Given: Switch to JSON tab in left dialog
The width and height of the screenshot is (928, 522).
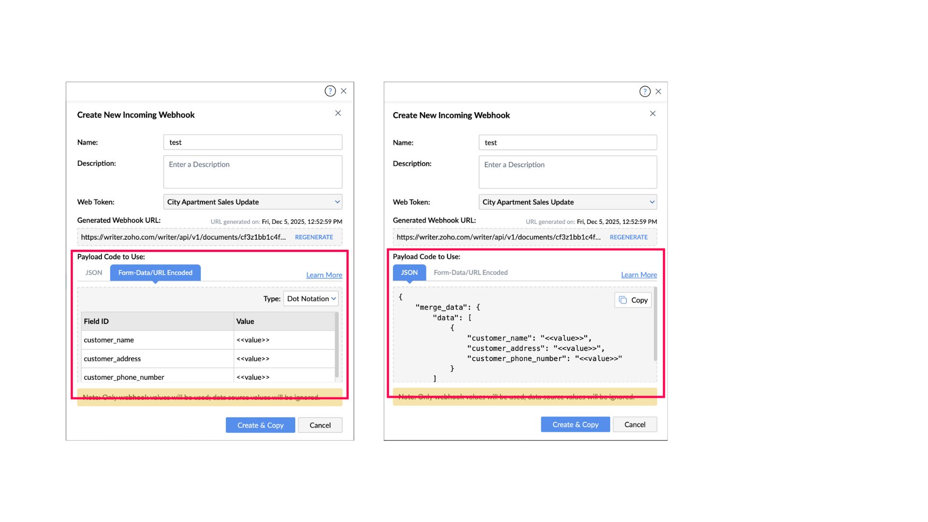Looking at the screenshot, I should 94,273.
